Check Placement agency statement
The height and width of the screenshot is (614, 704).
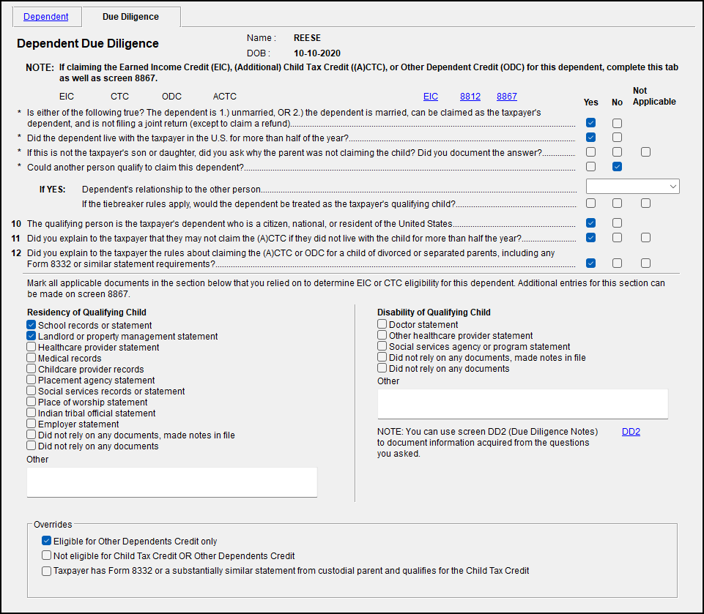tap(31, 380)
